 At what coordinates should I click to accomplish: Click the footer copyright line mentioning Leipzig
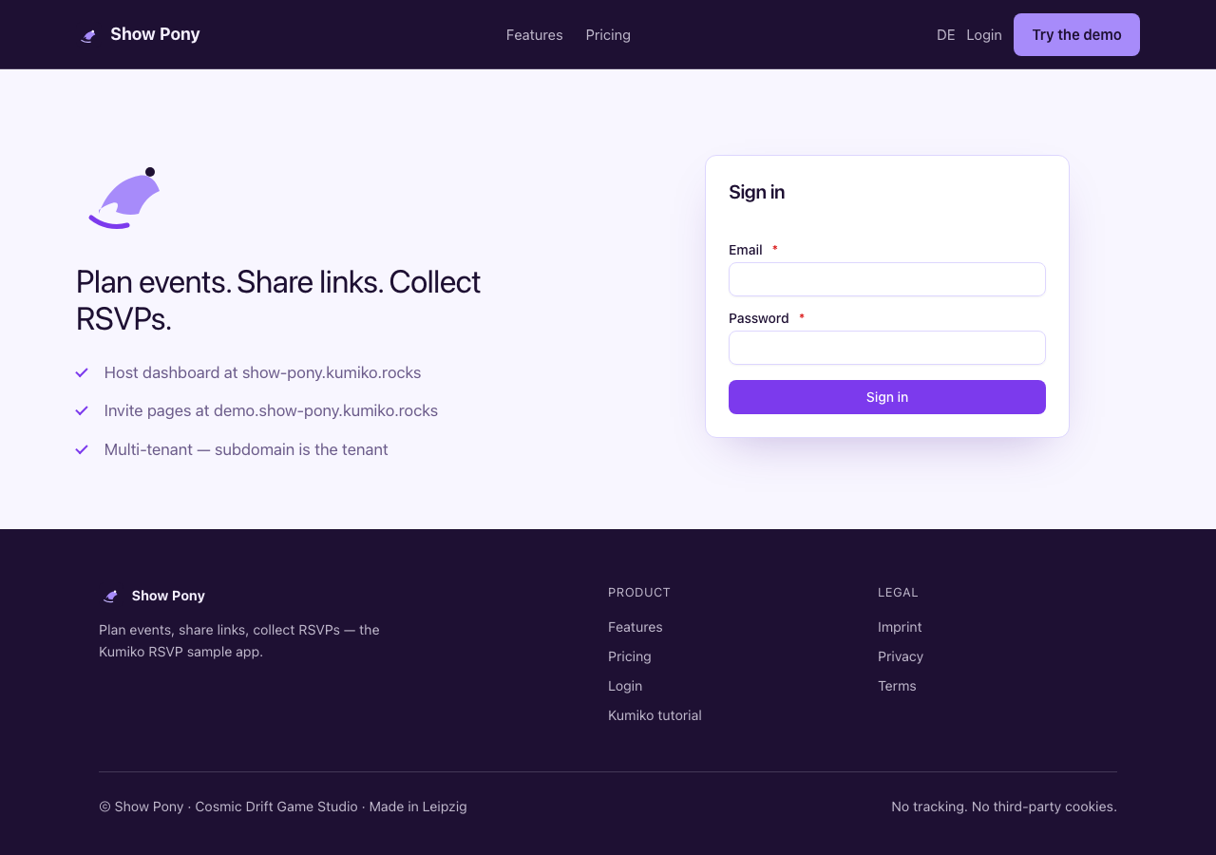point(283,807)
